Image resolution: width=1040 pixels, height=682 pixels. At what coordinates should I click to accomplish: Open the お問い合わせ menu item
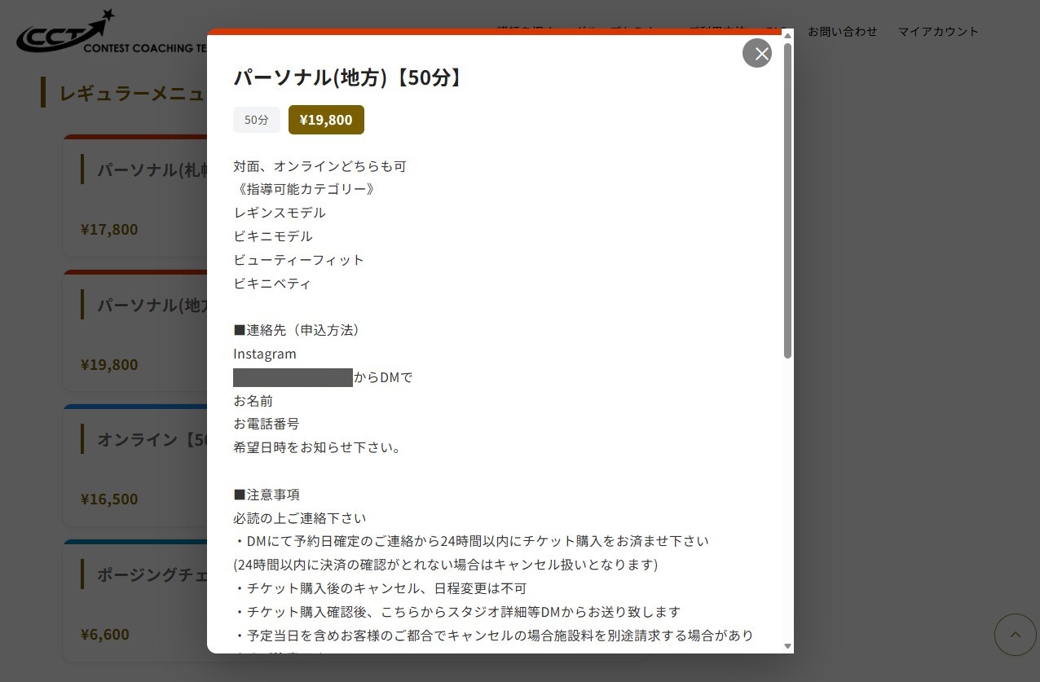(x=843, y=31)
